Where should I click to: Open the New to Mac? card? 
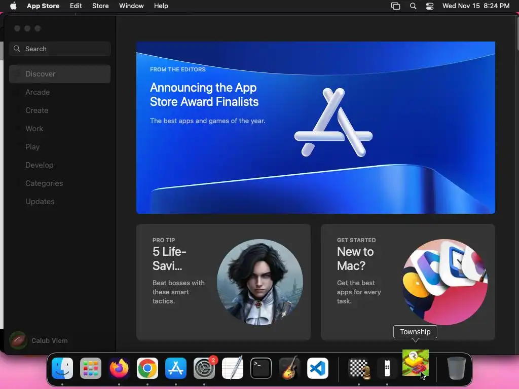[408, 282]
